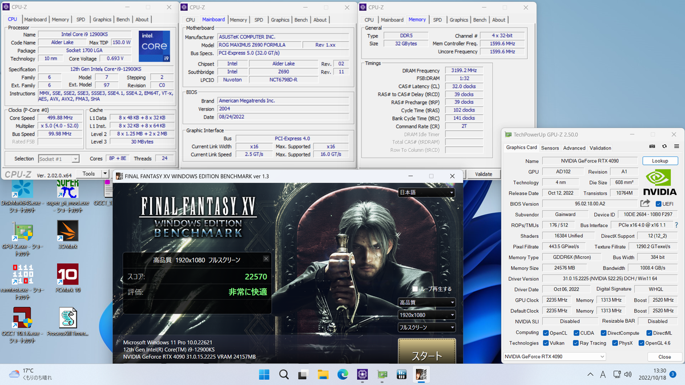The height and width of the screenshot is (385, 685).
Task: Click the GPU-Z Close button
Action: click(x=664, y=357)
